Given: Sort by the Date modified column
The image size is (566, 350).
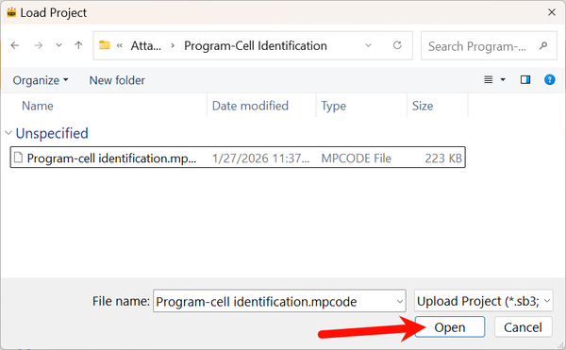Looking at the screenshot, I should (x=250, y=106).
